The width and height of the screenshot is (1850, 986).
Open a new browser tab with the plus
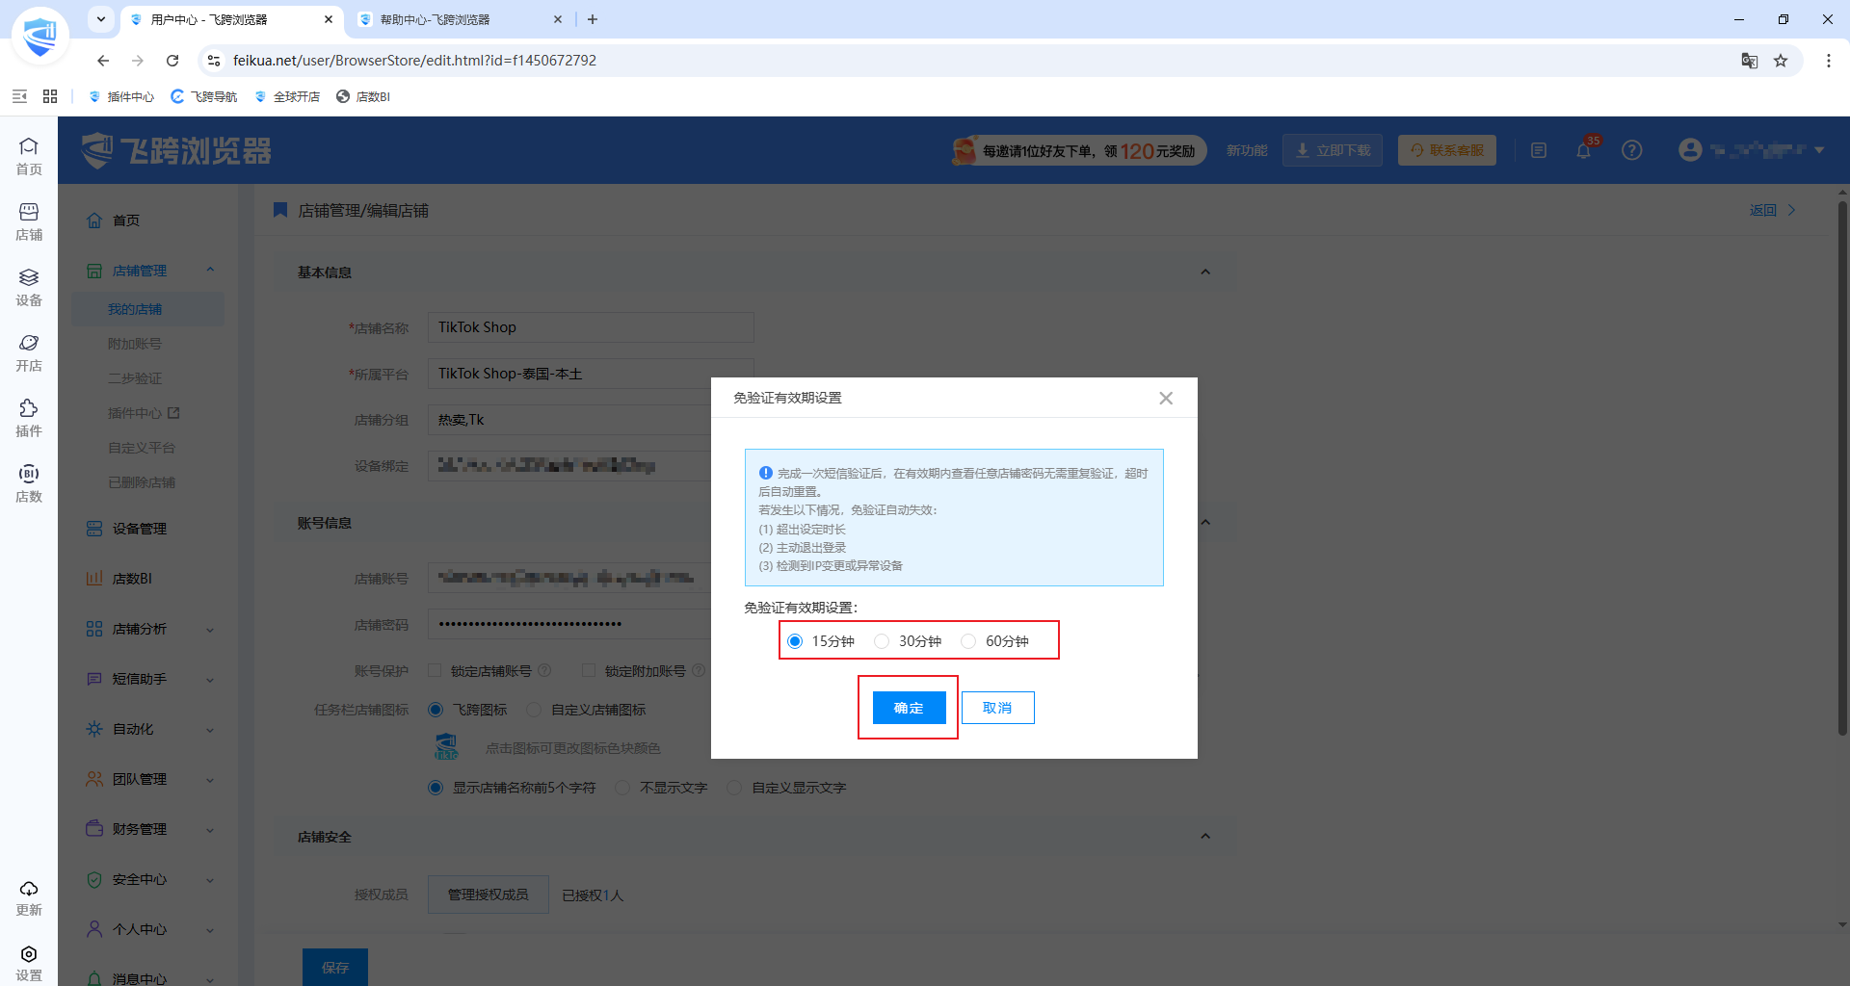[593, 19]
